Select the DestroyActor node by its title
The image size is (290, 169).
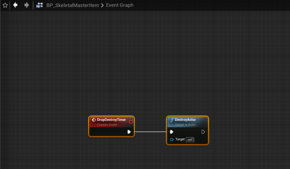click(x=185, y=120)
